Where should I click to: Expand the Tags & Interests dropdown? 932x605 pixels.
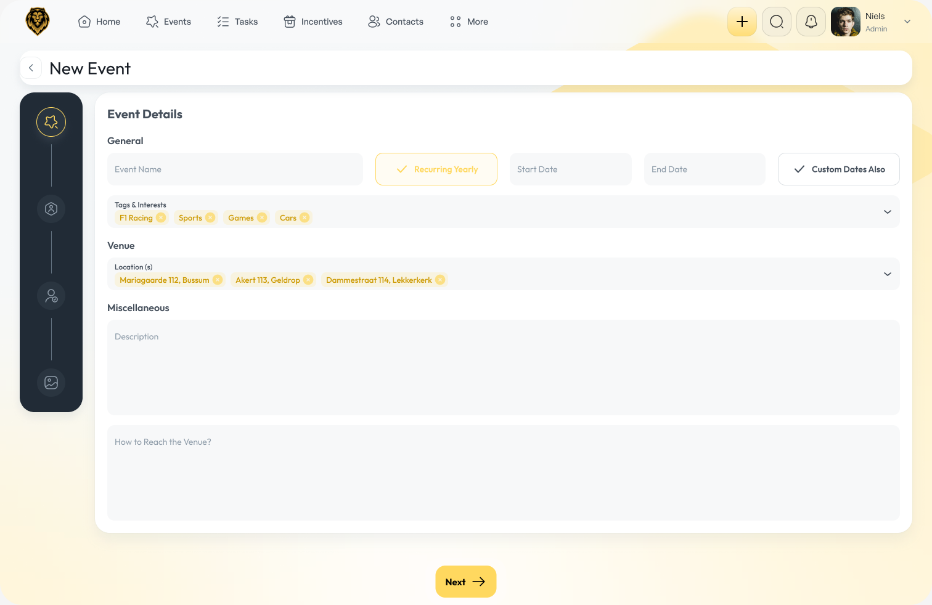point(888,212)
